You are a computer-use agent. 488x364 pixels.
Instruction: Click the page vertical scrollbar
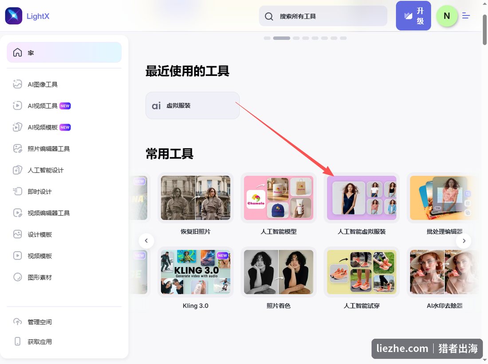[x=485, y=30]
